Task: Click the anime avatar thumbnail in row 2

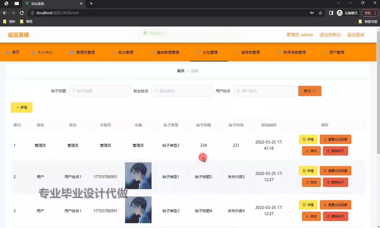Action: 138,175
